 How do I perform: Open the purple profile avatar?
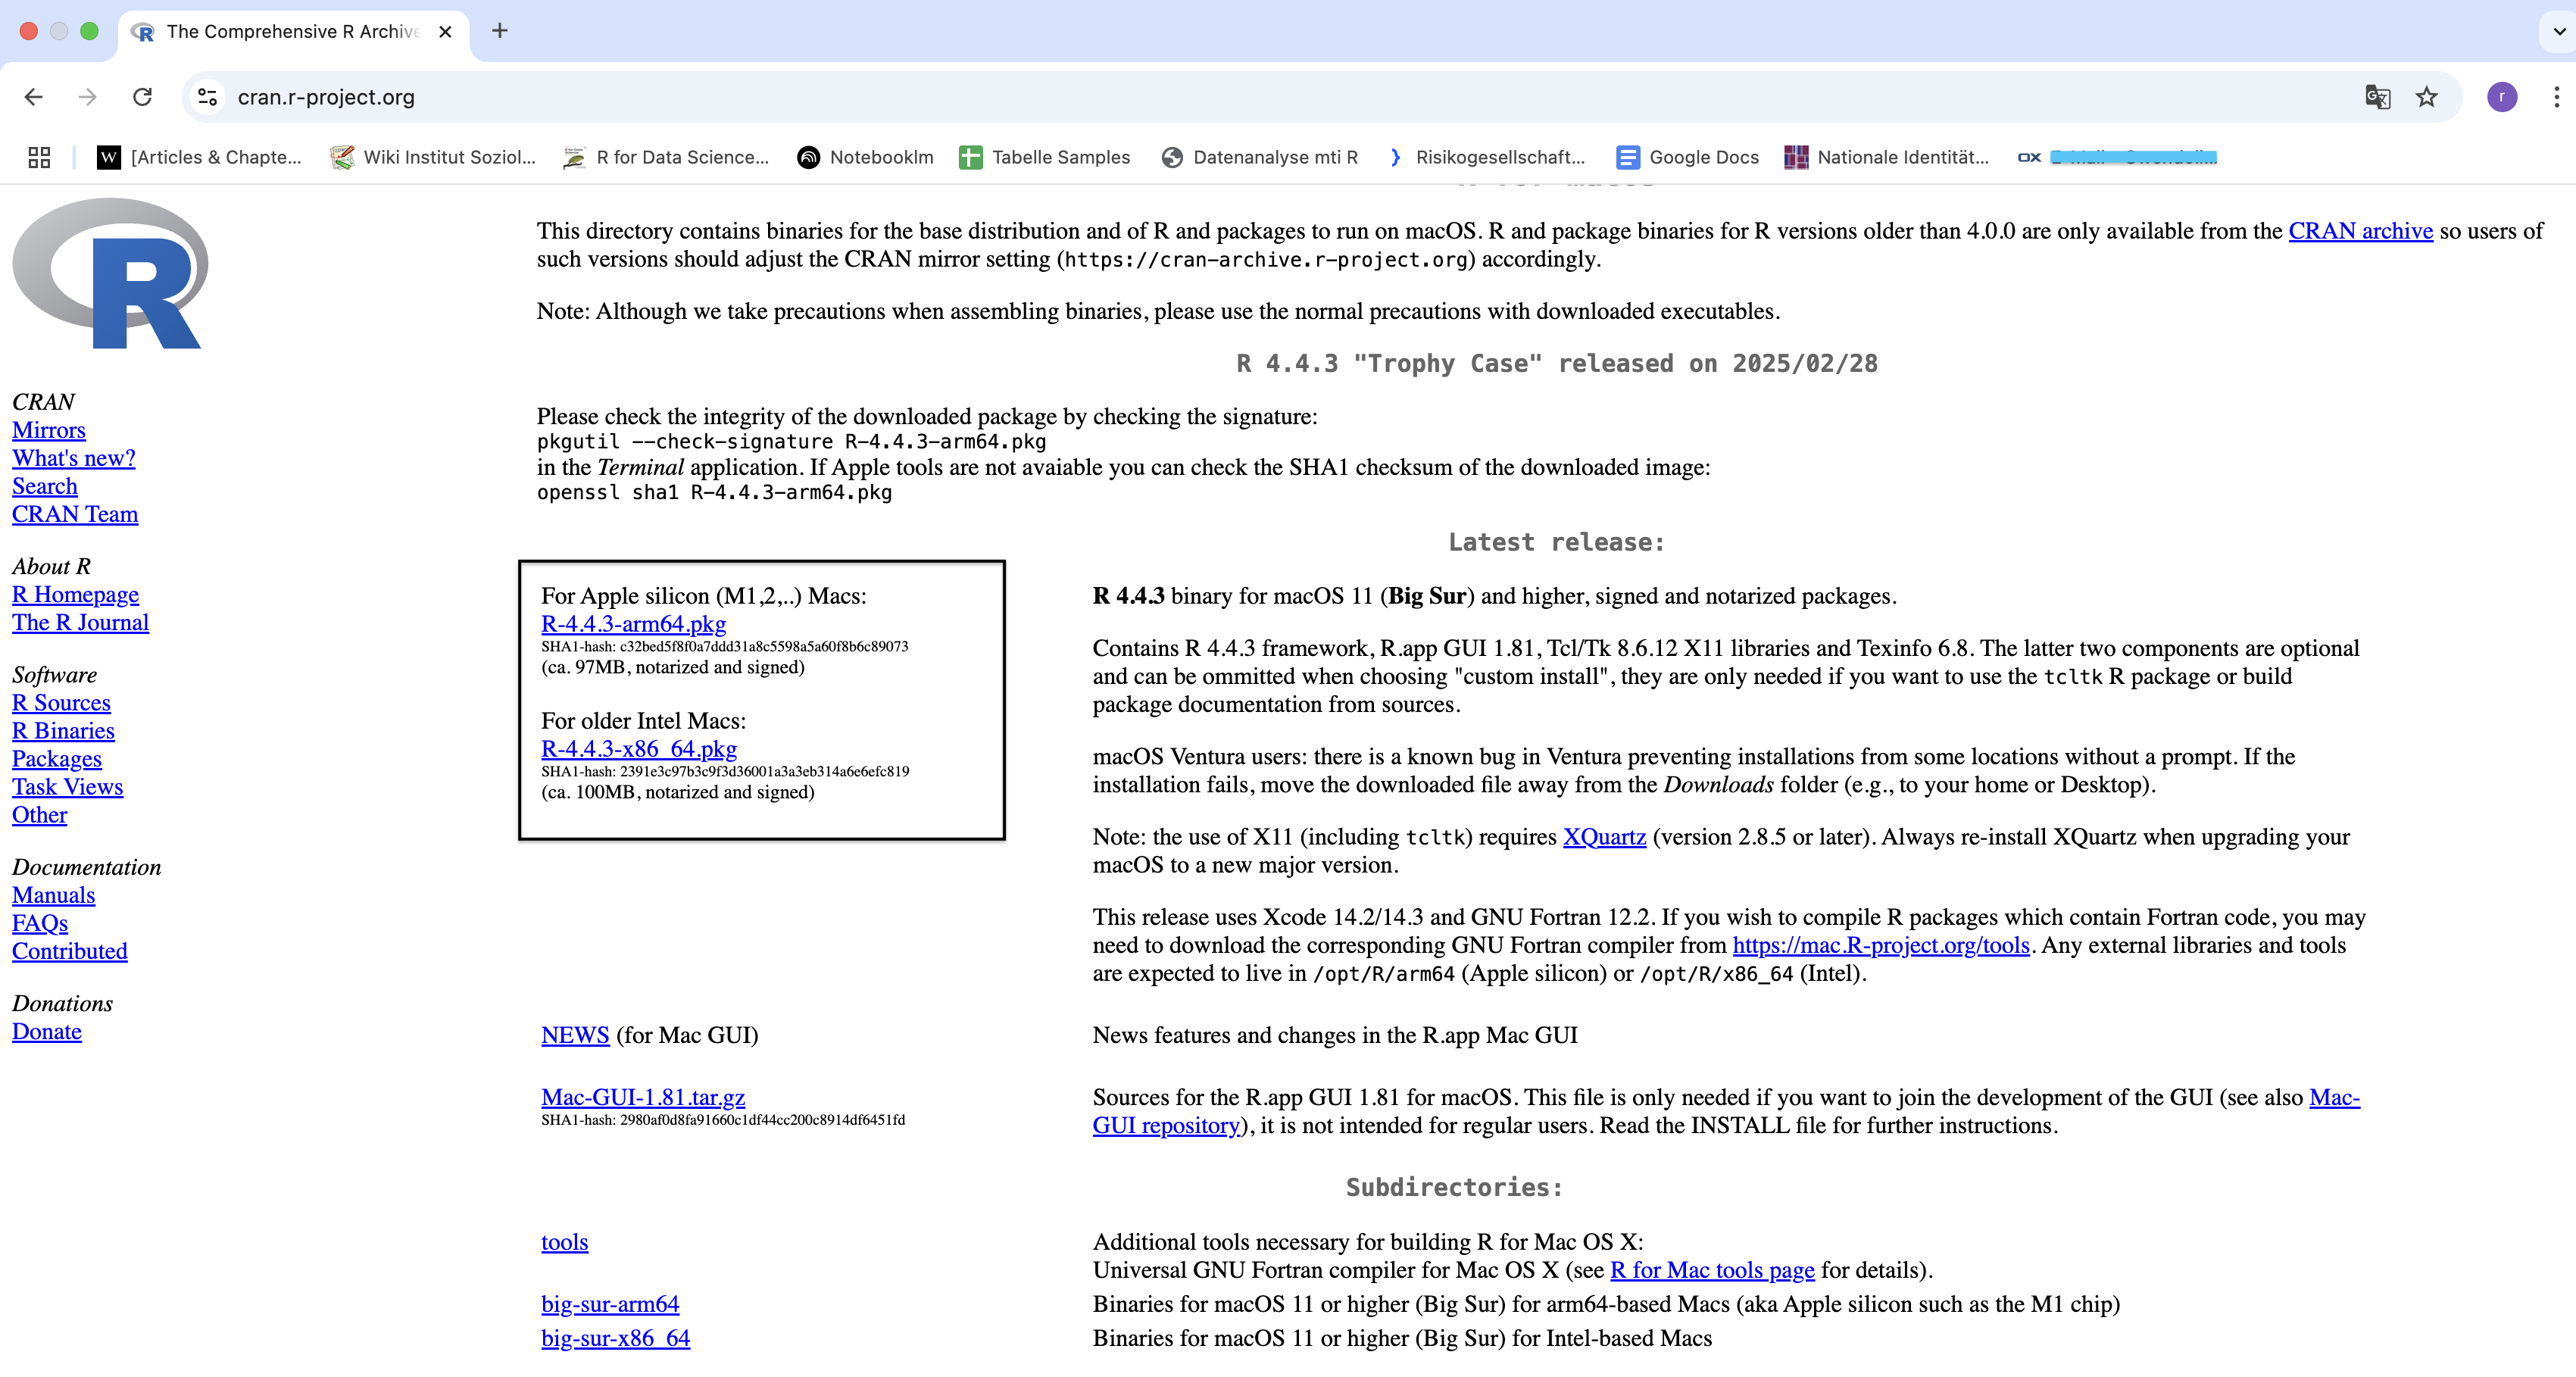point(2502,97)
